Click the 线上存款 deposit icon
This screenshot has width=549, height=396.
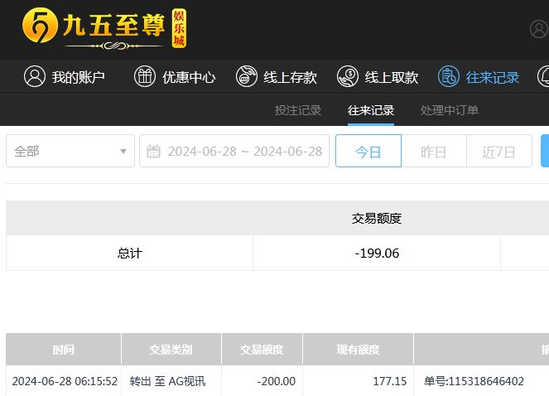click(x=247, y=76)
